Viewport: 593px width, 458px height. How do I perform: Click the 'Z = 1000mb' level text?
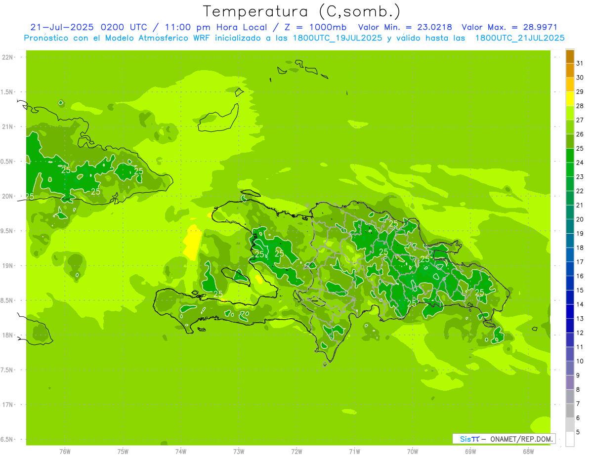point(313,27)
